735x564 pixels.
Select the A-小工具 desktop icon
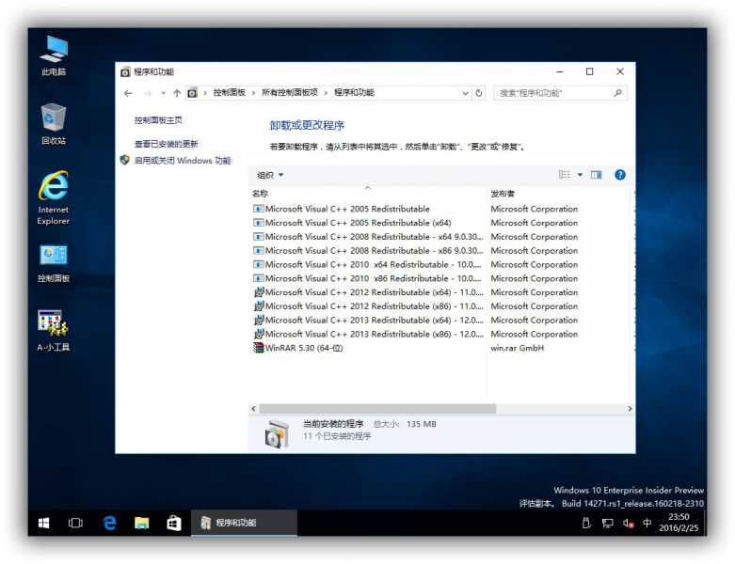(x=54, y=331)
